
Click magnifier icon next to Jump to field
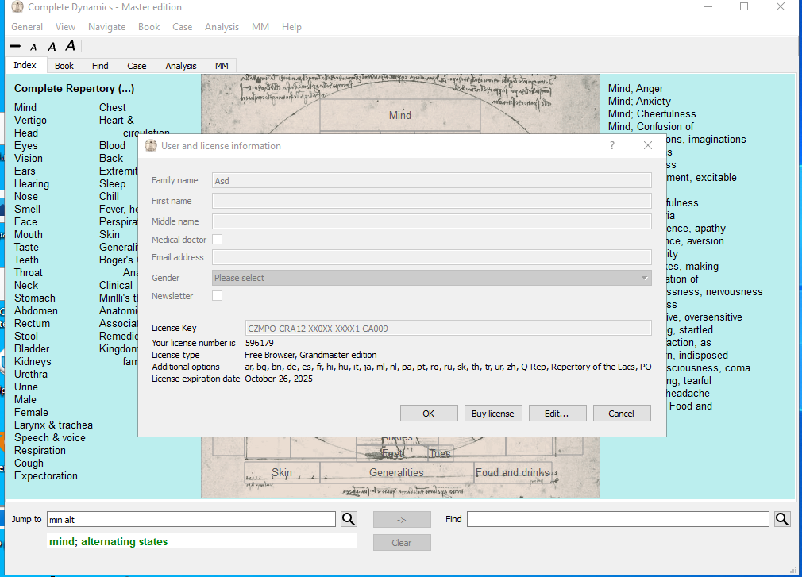coord(349,519)
